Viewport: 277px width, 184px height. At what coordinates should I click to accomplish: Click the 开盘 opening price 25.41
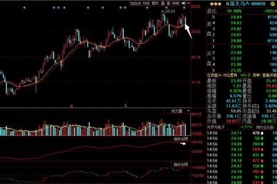(x=271, y=81)
